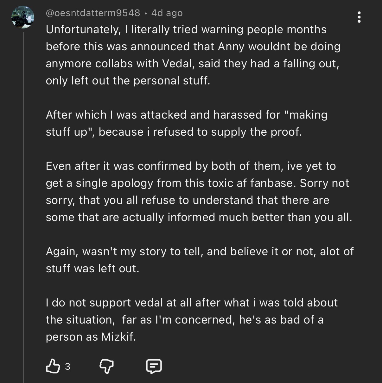Click the name "Anny" in the comment
This screenshot has height=383, width=382.
click(231, 46)
